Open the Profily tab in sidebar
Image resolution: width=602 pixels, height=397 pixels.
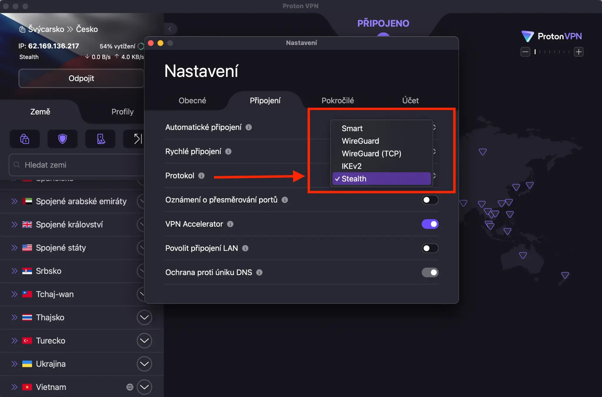[122, 112]
